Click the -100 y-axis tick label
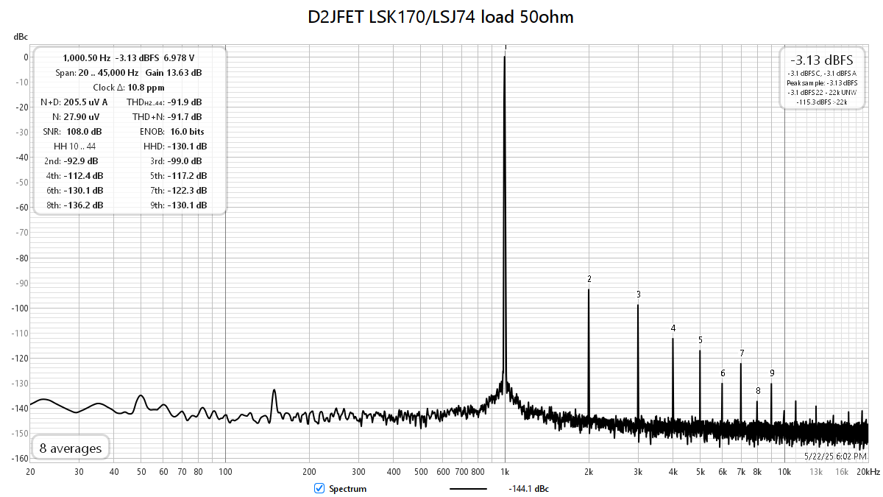This screenshot has height=497, width=883. coord(20,308)
